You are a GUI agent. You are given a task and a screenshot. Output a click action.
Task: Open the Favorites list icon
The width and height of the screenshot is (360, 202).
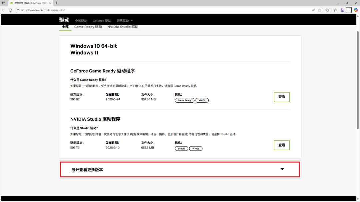[x=335, y=10]
